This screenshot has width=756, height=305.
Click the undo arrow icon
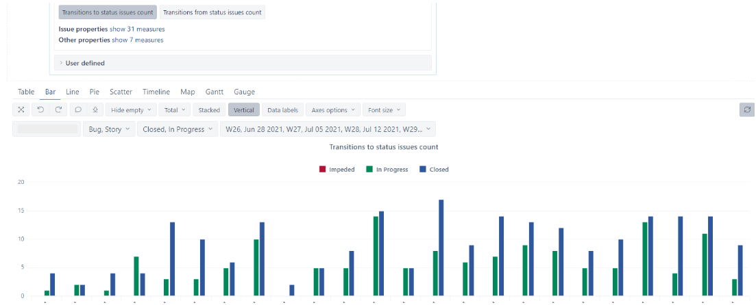click(x=40, y=110)
